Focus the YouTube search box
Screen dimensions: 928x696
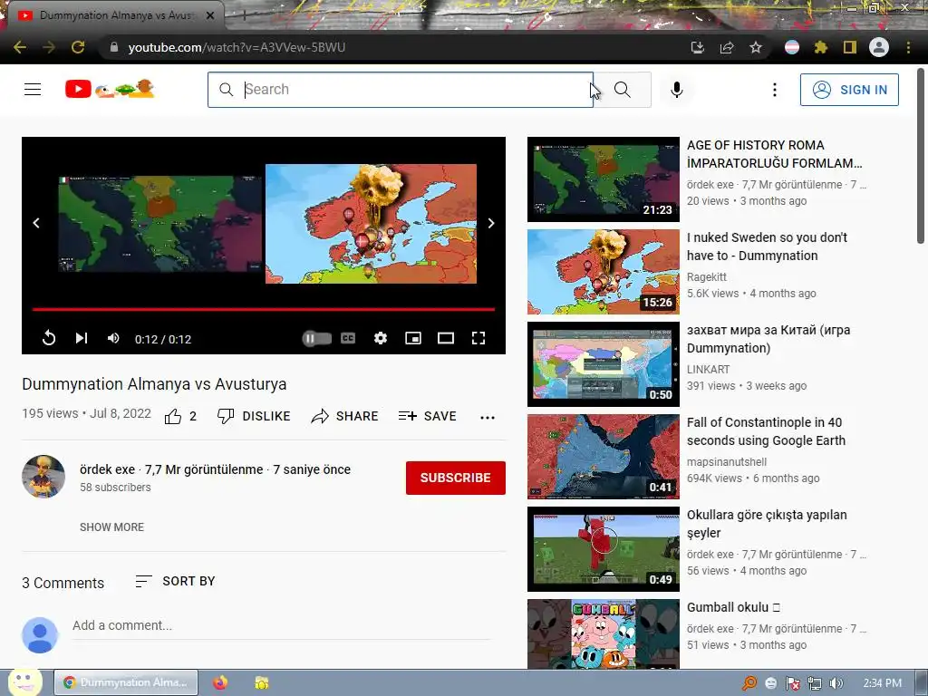point(400,90)
